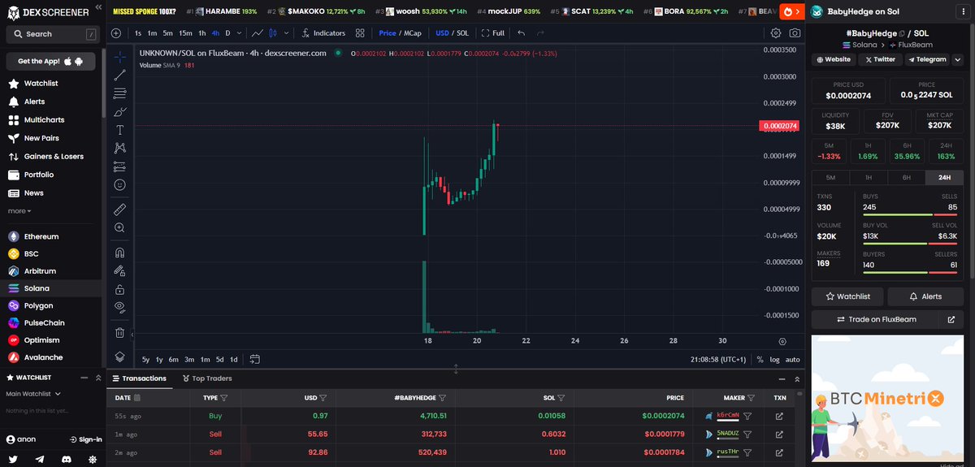Open New Pairs in the sidebar
This screenshot has height=467, width=975.
pos(41,138)
